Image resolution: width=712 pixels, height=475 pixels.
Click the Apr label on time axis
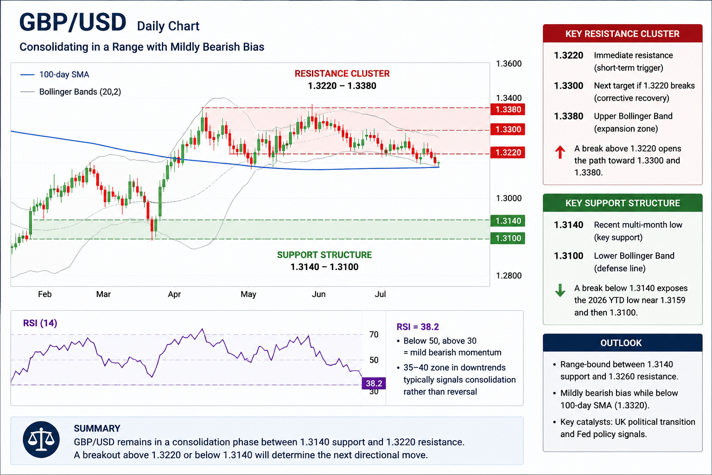coord(174,294)
